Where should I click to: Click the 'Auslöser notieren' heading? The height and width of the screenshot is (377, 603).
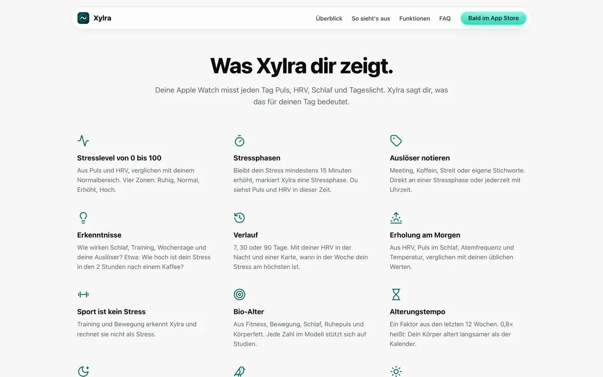coord(420,158)
